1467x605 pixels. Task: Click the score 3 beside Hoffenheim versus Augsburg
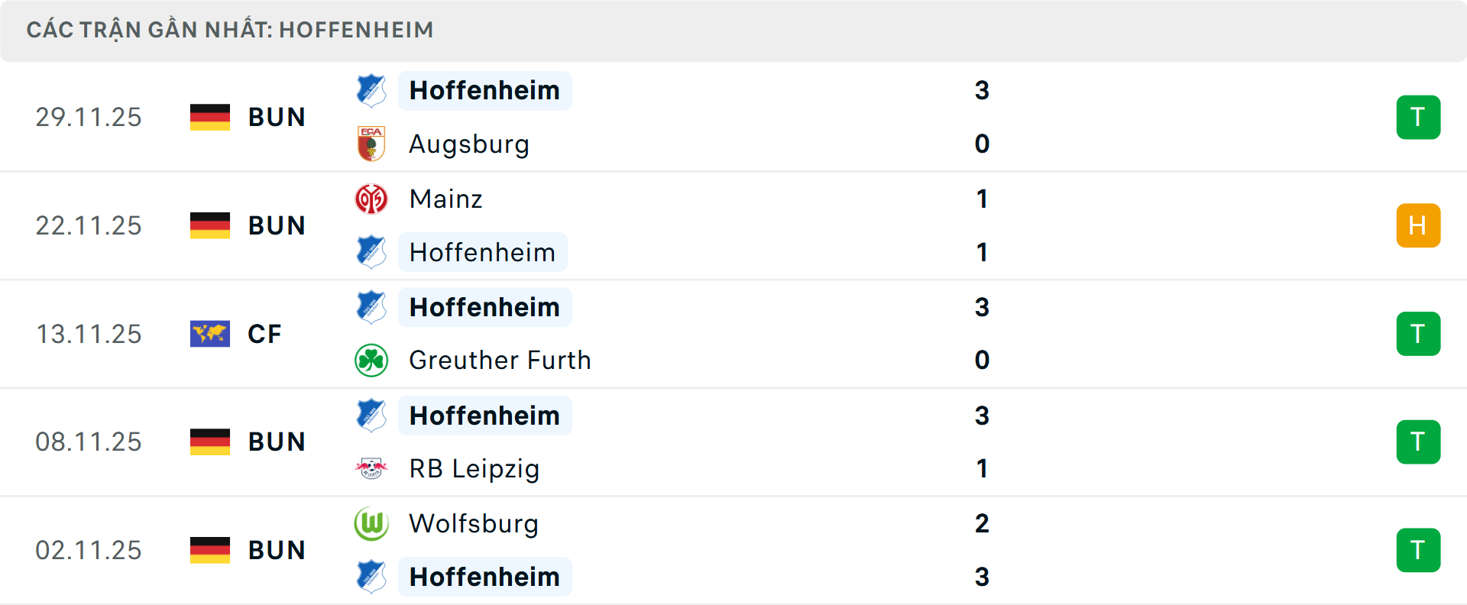tap(983, 90)
